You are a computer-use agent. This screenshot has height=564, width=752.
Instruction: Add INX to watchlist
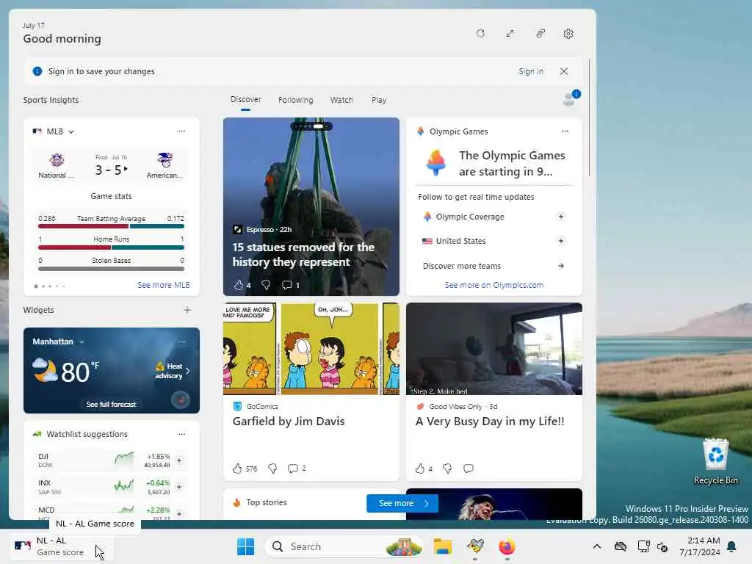coord(179,487)
